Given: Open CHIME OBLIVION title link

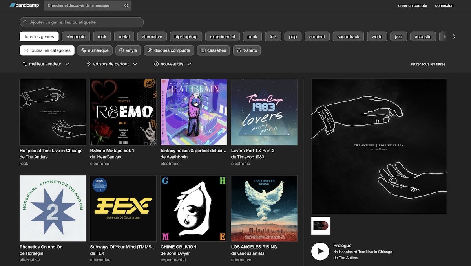Looking at the screenshot, I should coord(179,247).
